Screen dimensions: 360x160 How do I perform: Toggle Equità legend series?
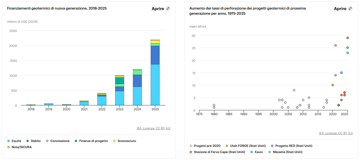tap(14, 141)
